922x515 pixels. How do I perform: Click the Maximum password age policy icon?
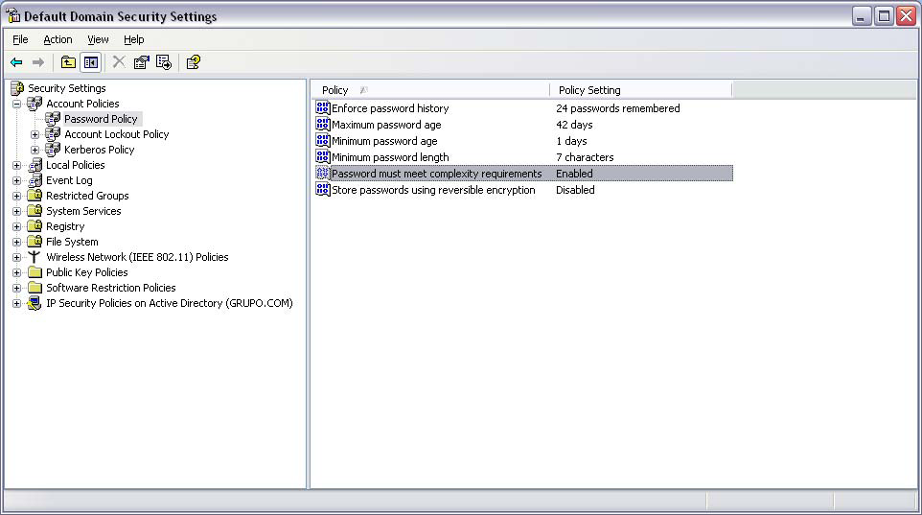323,124
